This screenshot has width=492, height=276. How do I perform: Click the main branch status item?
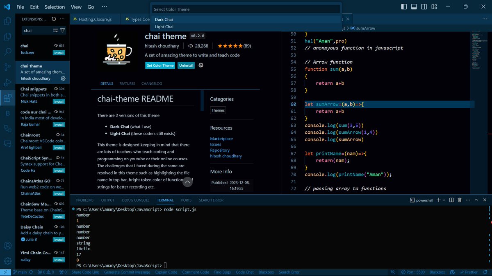[20, 272]
